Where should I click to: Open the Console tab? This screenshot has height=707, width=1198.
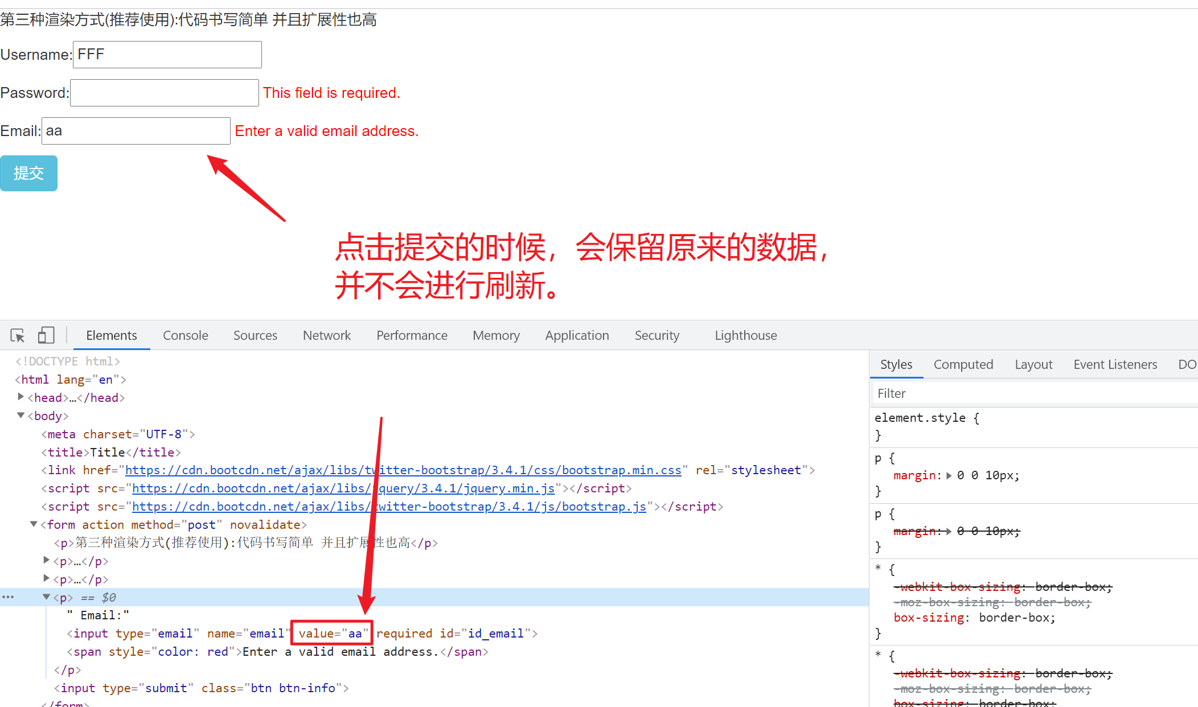[x=185, y=335]
